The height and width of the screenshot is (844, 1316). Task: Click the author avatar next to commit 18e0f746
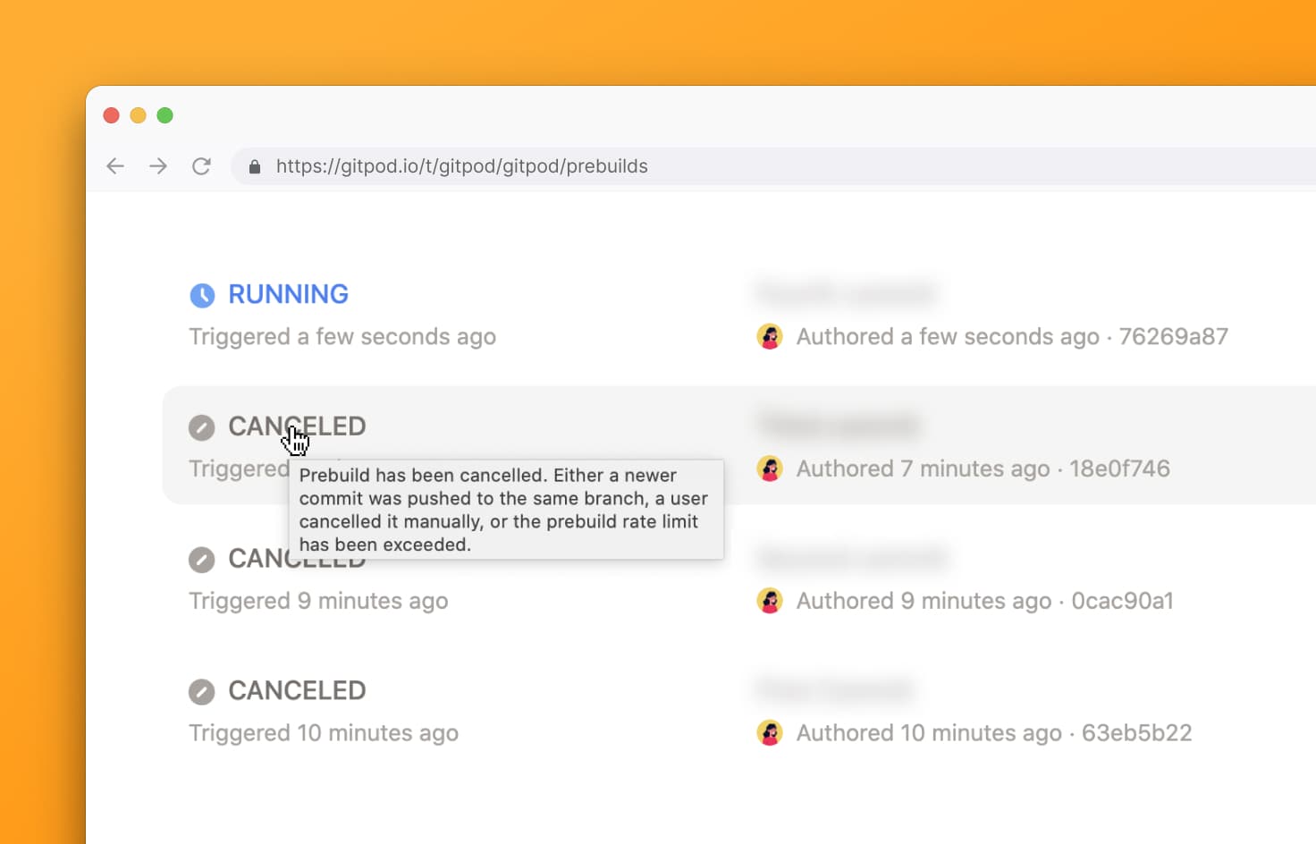[770, 468]
